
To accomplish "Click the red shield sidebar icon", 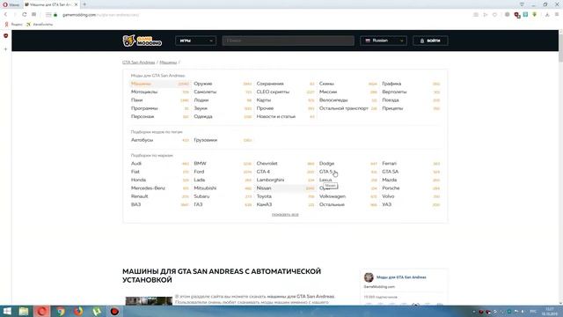I will (x=6, y=36).
